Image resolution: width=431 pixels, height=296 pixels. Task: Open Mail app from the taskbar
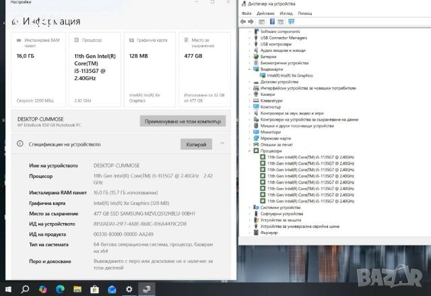click(112, 289)
